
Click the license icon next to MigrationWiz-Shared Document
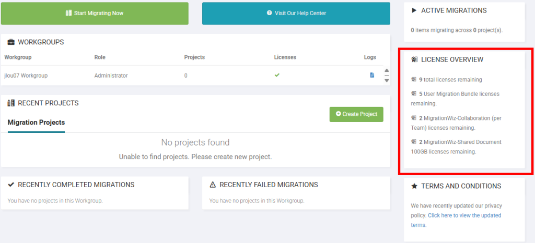coord(414,142)
